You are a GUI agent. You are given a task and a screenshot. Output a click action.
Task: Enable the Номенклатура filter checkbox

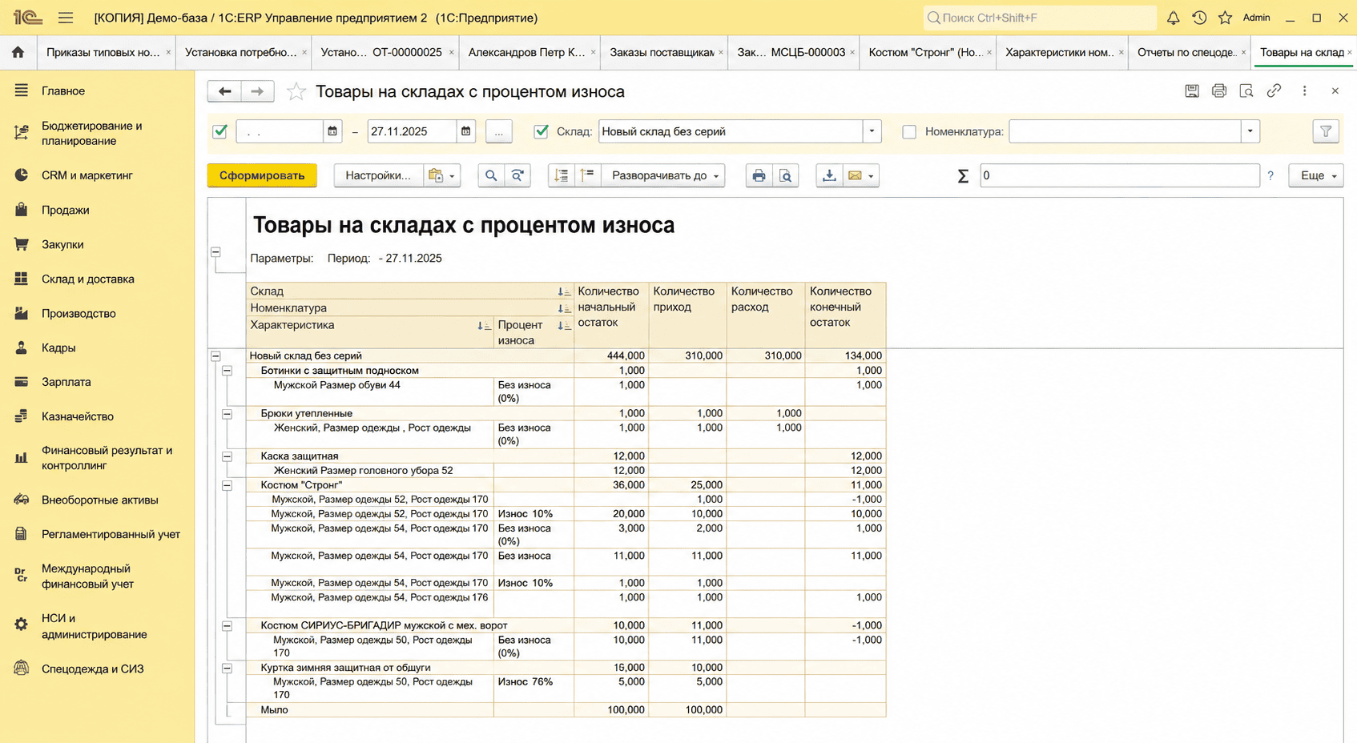(909, 131)
